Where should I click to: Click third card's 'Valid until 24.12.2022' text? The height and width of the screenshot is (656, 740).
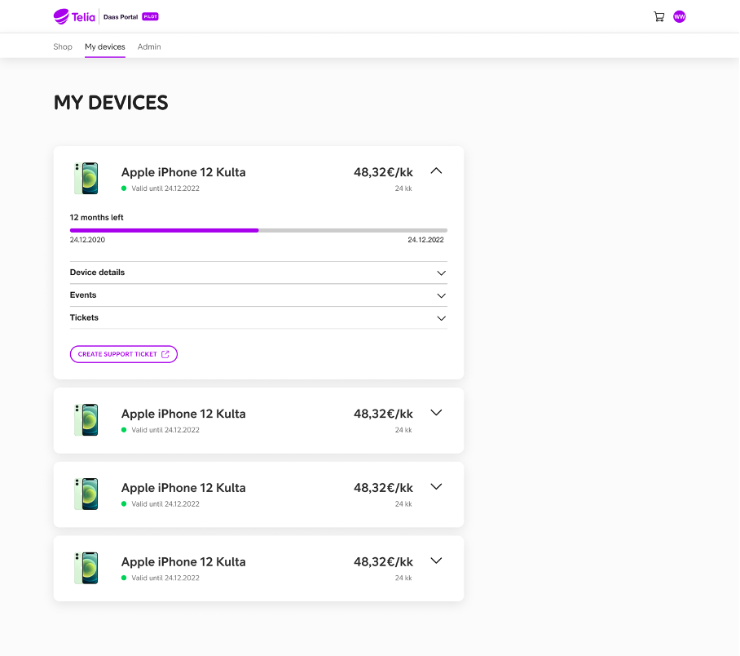(x=165, y=503)
